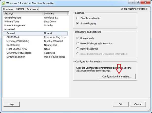Image resolution: width=152 pixels, height=113 pixels.
Task: Enable the Disable acceleration checkbox
Action: pos(78,18)
